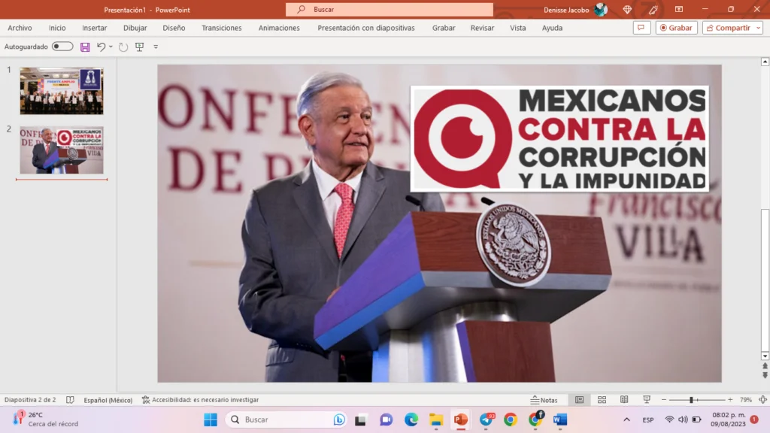This screenshot has width=770, height=433.
Task: Open the Vista tab
Action: pos(517,28)
